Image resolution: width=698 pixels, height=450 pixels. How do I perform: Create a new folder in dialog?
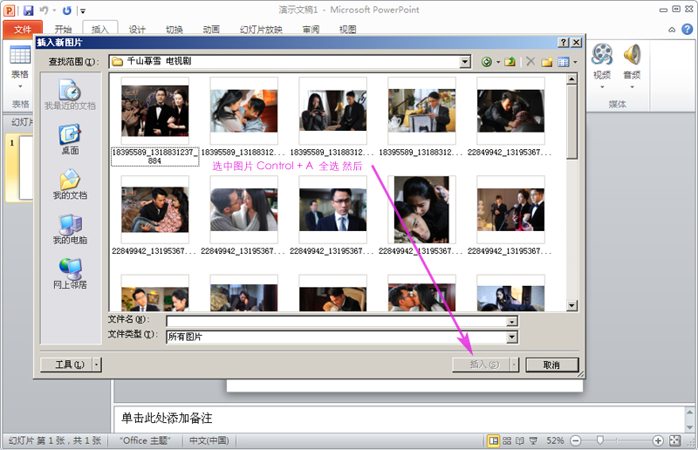pos(547,62)
